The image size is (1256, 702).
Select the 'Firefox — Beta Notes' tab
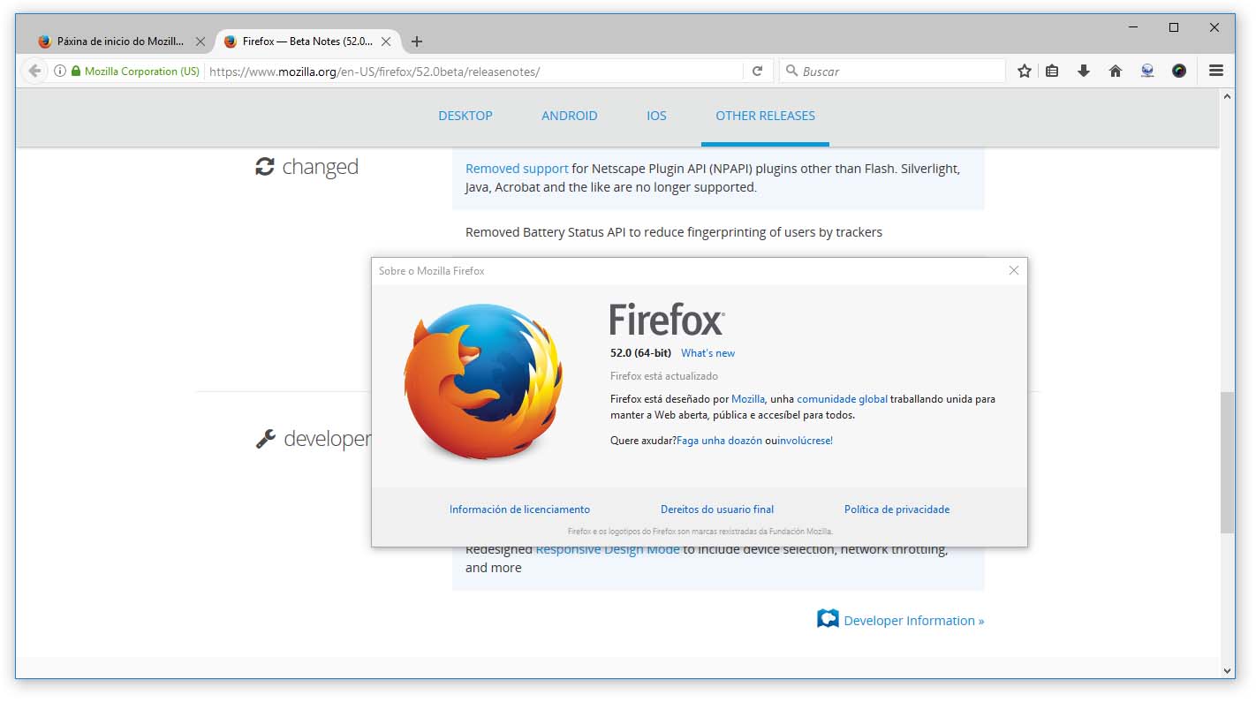point(307,42)
